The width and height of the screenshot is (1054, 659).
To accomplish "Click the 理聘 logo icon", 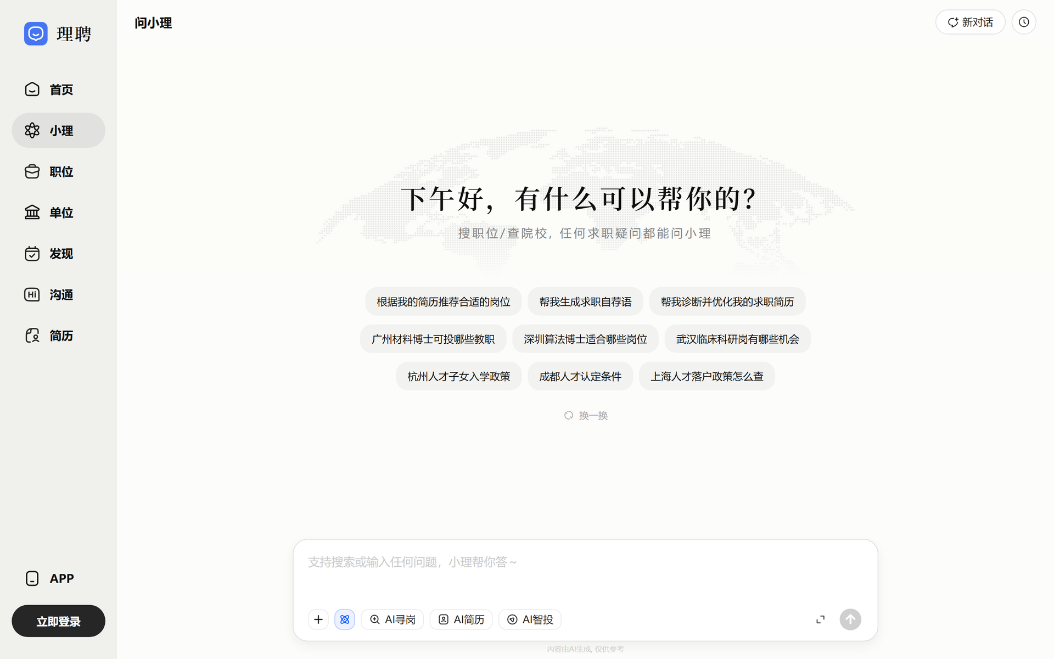I will pyautogui.click(x=36, y=33).
